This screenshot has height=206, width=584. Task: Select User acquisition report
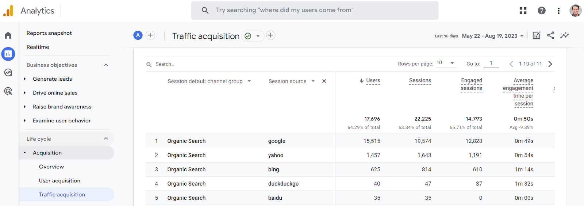point(59,180)
